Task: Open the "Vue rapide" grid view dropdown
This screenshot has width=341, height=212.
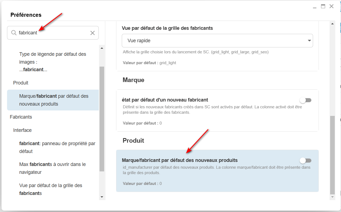Action: click(x=217, y=41)
